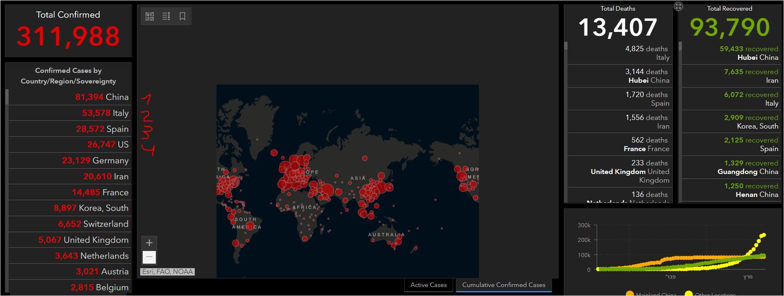This screenshot has width=784, height=296.
Task: Select the 4,825 deaths Italy entry
Action: 619,53
